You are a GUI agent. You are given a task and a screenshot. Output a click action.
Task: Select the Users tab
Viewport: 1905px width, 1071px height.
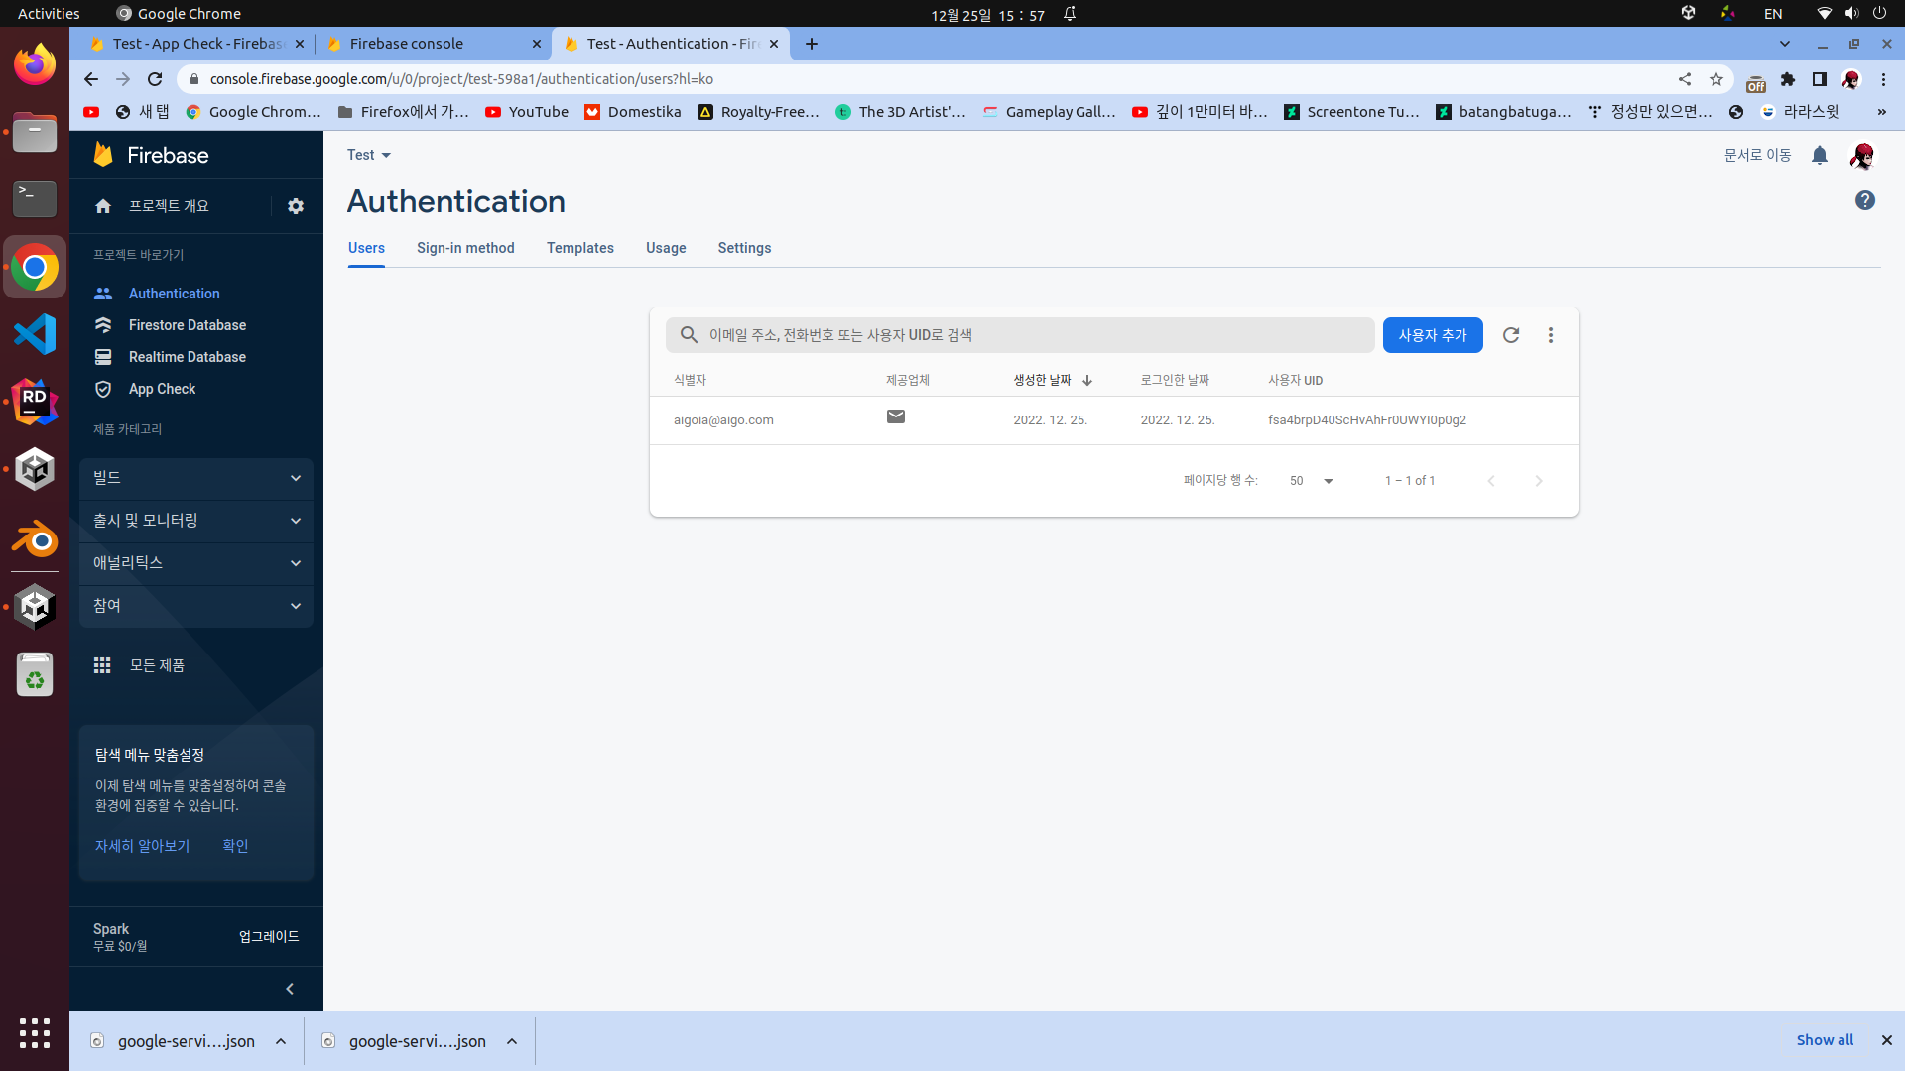pyautogui.click(x=366, y=248)
